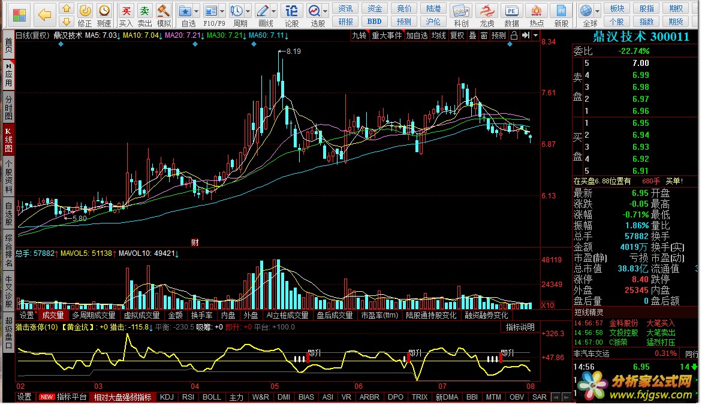Move to previous stock with up arrow
702x405 pixels.
67,8
